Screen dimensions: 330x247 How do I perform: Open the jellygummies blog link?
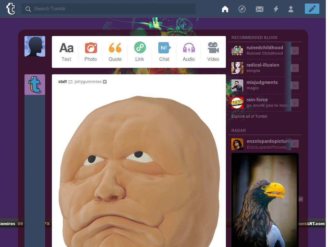click(x=88, y=81)
